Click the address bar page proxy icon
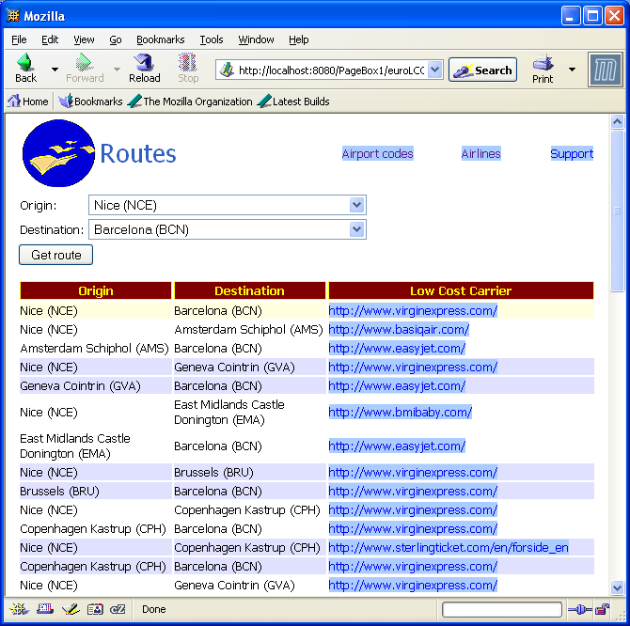Viewport: 630px width, 626px height. 227,70
